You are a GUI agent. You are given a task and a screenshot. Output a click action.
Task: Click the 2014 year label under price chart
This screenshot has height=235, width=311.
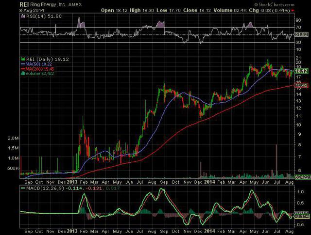tap(209, 182)
